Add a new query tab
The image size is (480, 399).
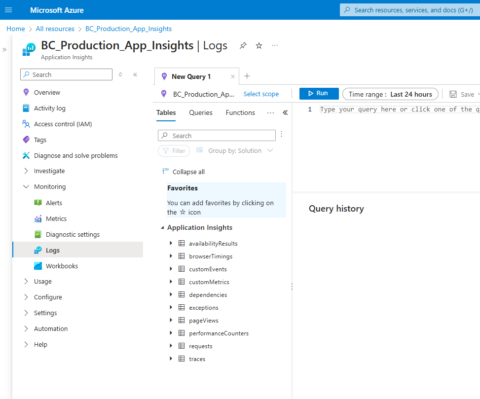247,76
